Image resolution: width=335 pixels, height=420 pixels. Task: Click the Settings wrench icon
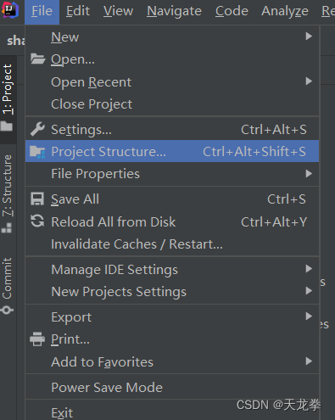[x=37, y=129]
